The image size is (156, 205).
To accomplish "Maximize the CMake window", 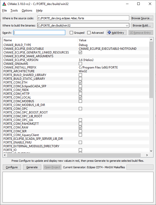I will 138,4.
